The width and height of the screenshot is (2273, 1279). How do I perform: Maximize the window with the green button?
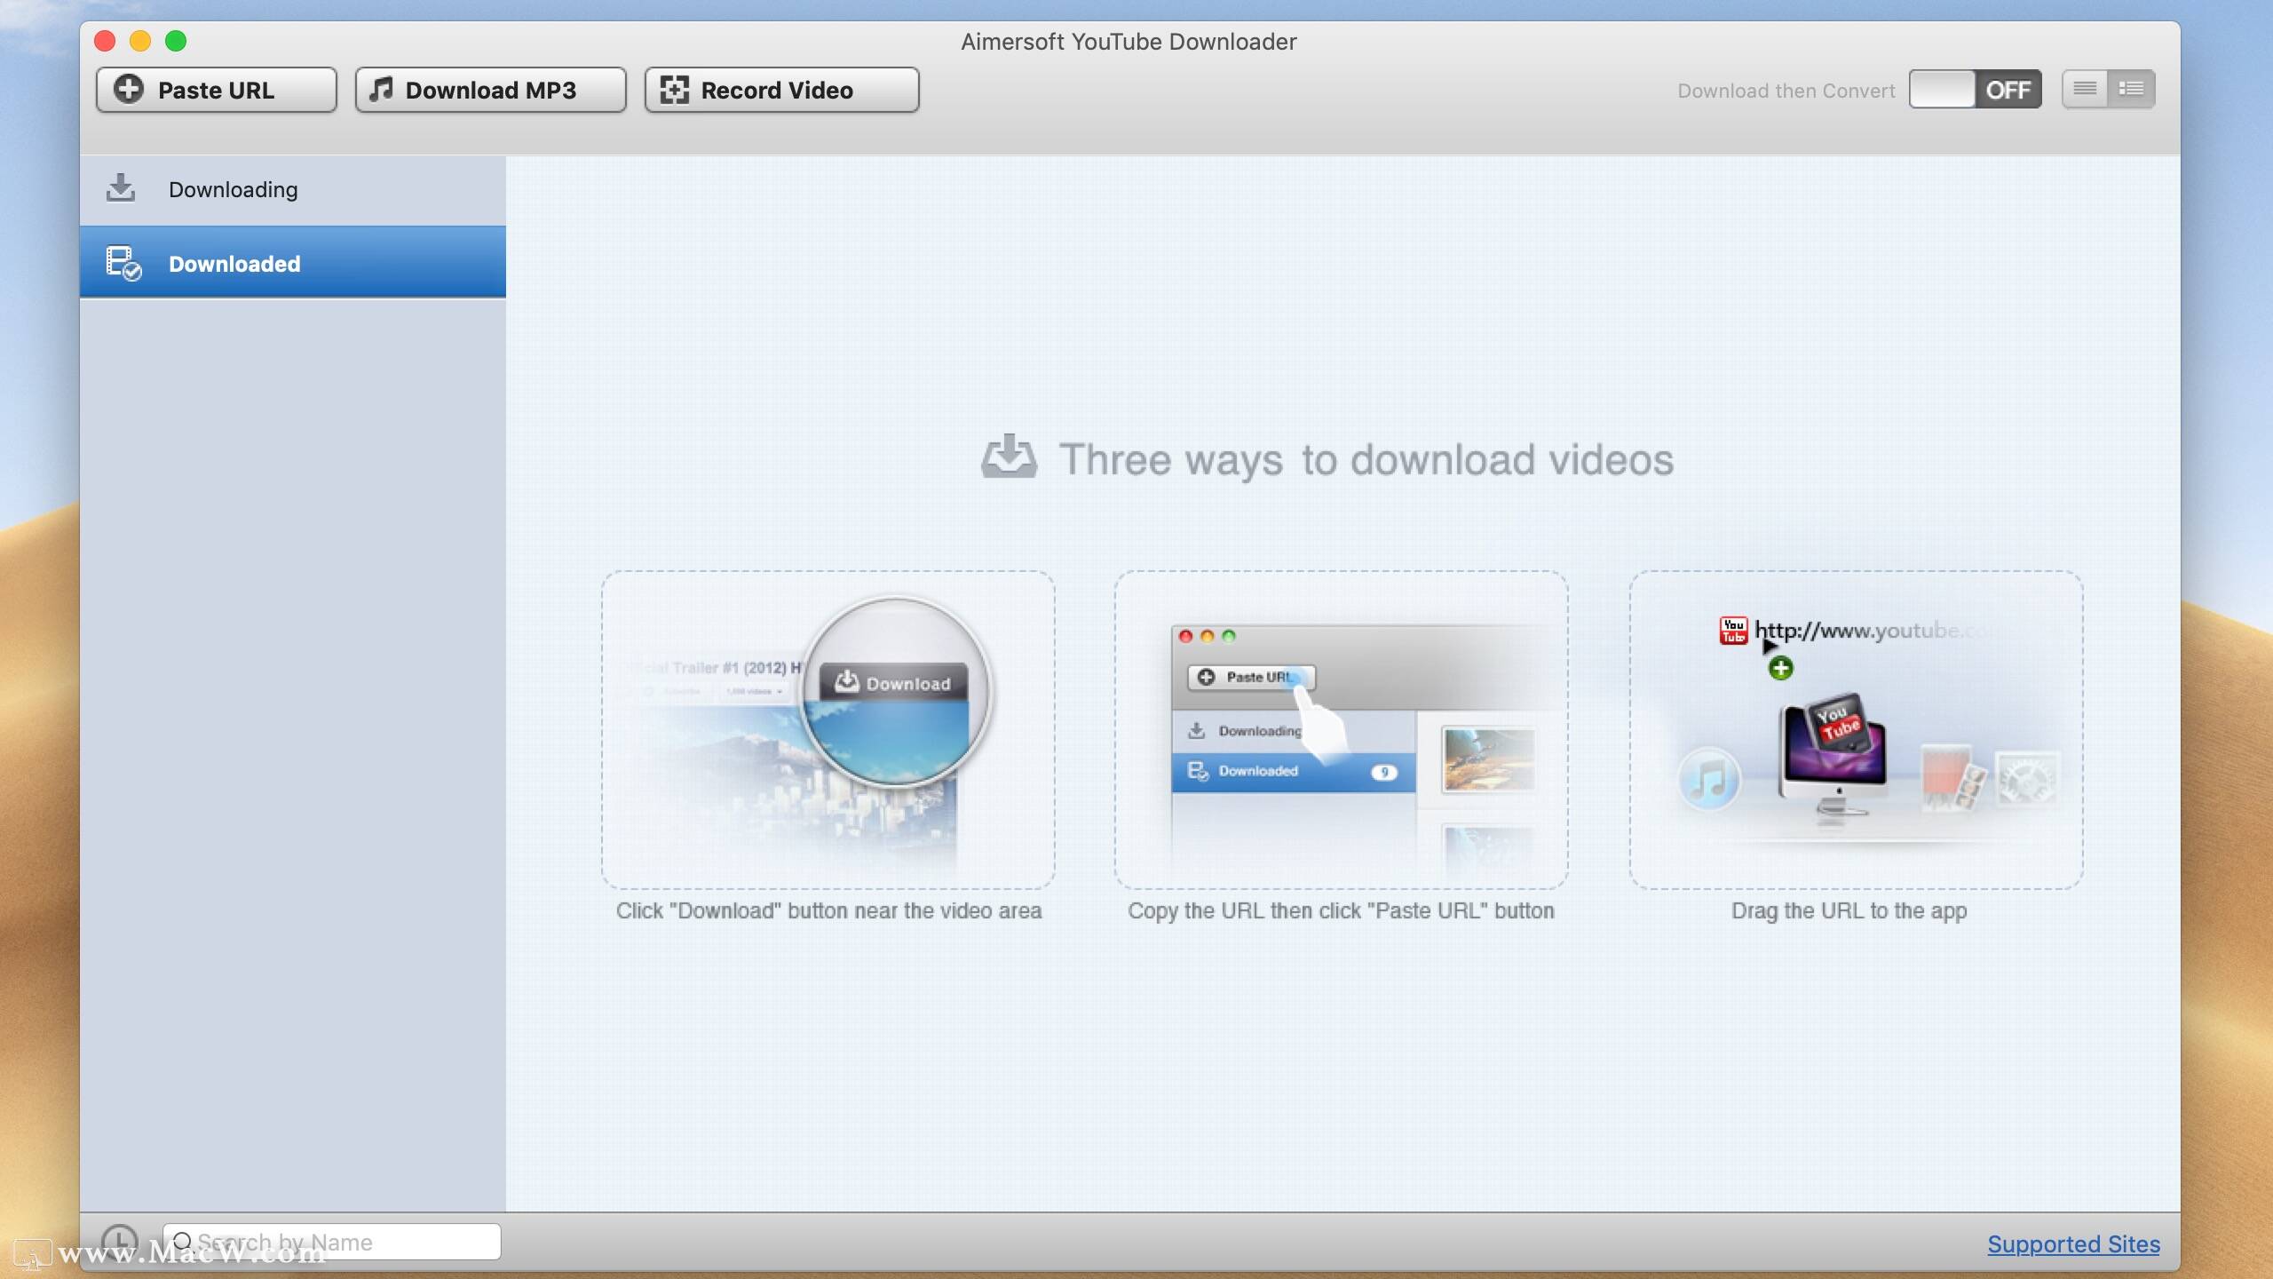tap(176, 41)
